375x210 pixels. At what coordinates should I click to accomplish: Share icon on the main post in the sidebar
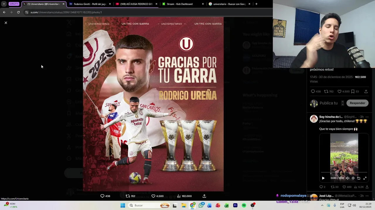(366, 92)
